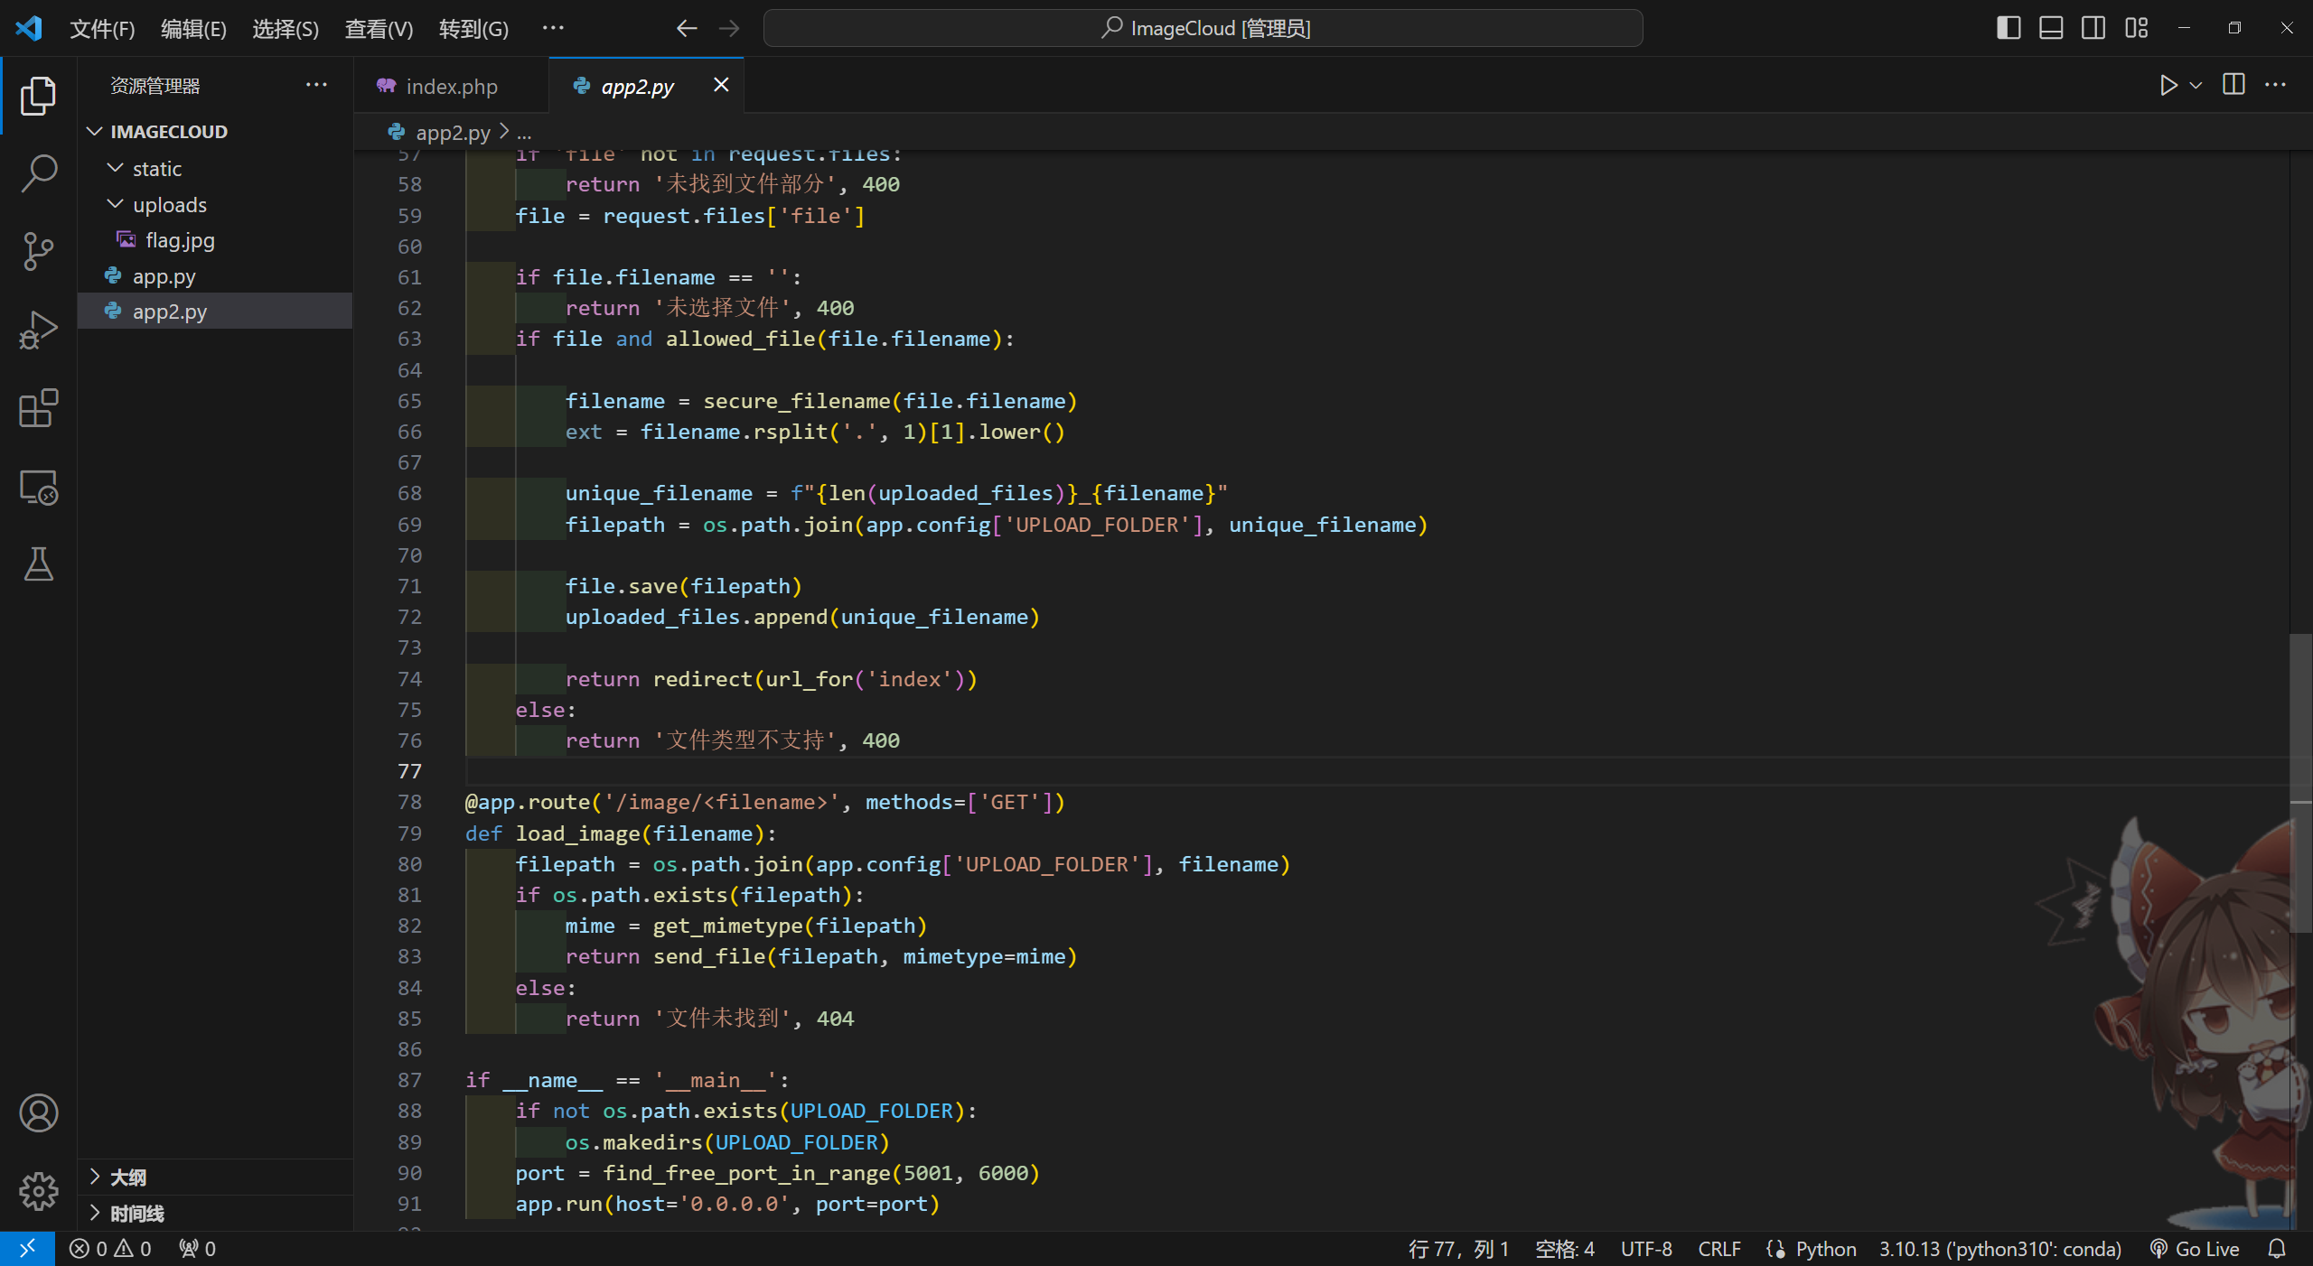
Task: Click the secure_filename call on line 65
Action: (797, 401)
